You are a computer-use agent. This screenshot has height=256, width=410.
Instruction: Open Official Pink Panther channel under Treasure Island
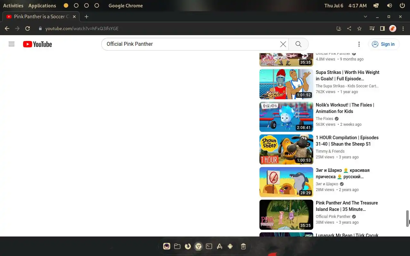333,217
